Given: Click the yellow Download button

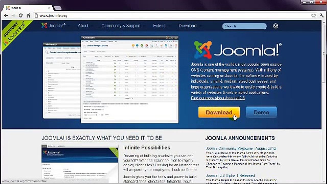Looking at the screenshot, I should pyautogui.click(x=219, y=112).
